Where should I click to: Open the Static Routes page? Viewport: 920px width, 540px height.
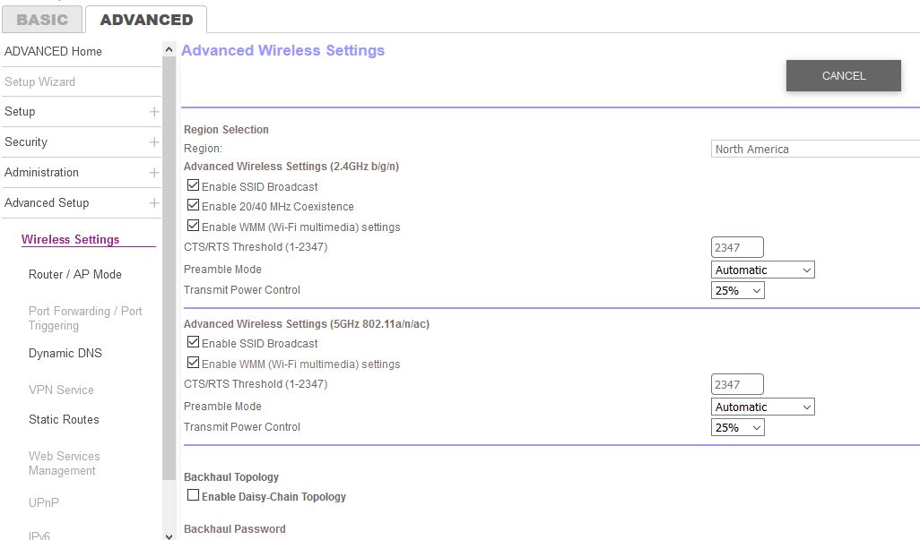63,419
